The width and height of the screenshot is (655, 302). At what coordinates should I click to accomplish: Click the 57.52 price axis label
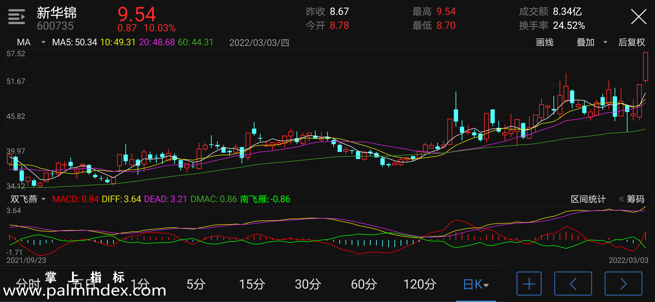coord(16,53)
